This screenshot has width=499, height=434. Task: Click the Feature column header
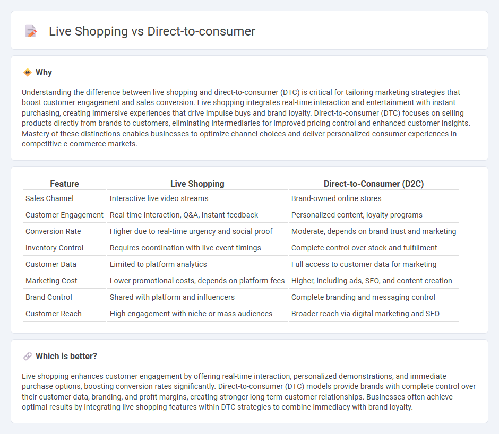tap(64, 184)
